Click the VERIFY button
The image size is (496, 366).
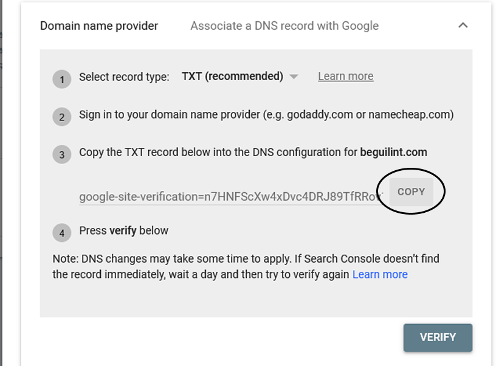click(438, 337)
